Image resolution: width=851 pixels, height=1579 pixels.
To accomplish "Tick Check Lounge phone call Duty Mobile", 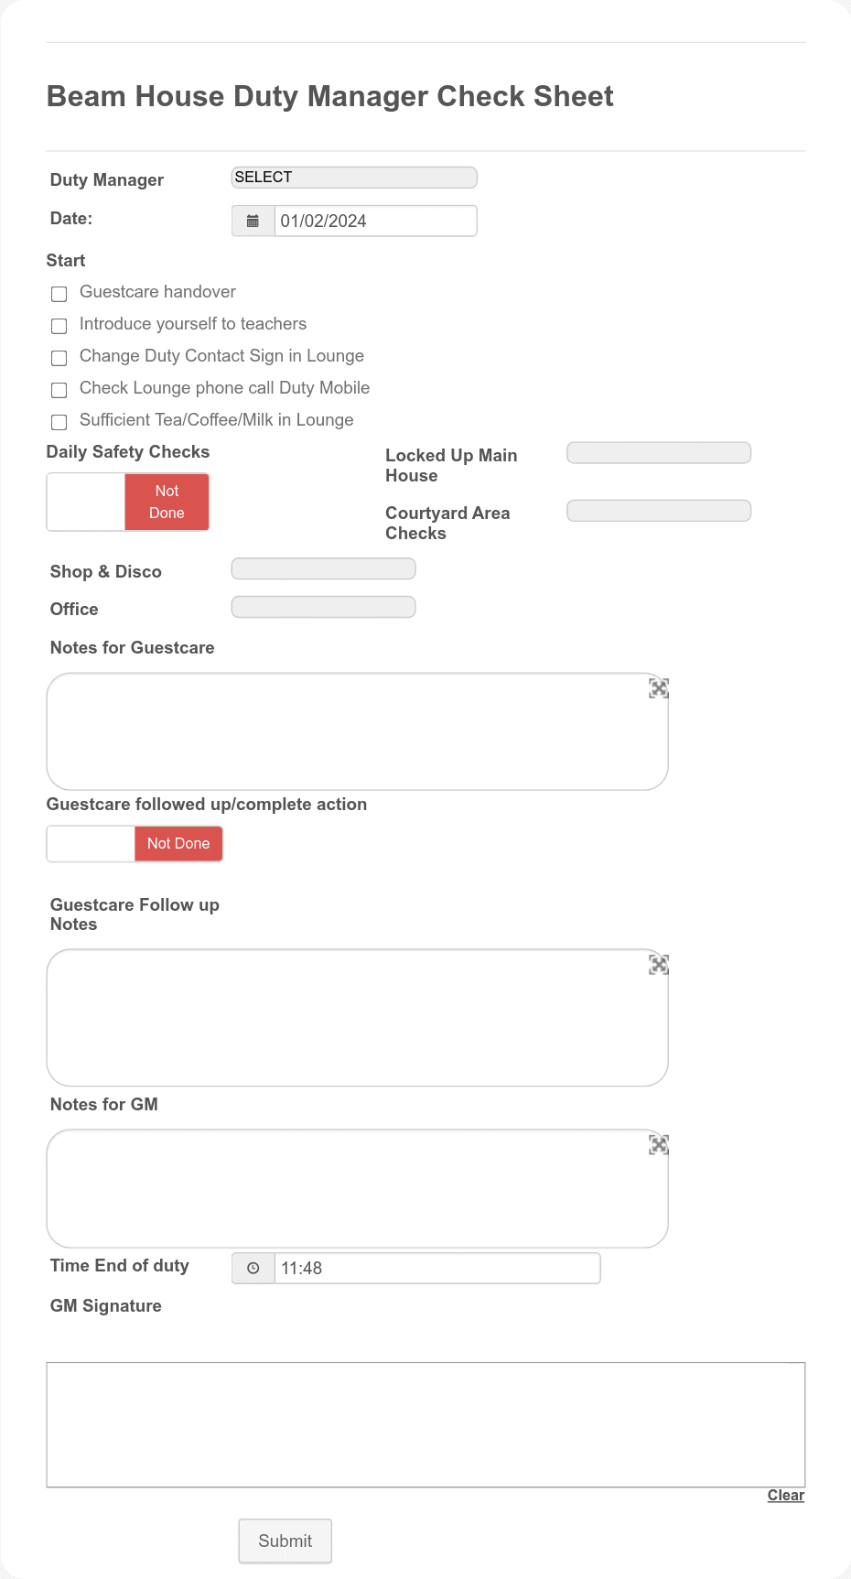I will [x=59, y=390].
